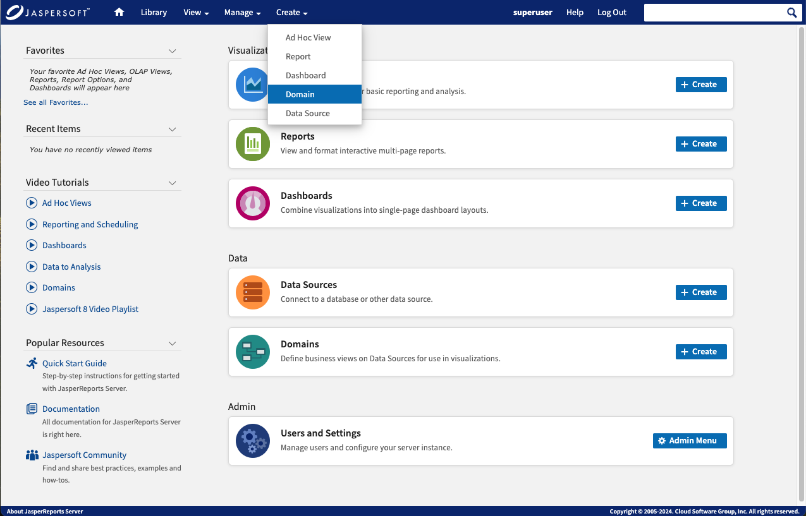
Task: Click Create button for Reports
Action: (x=701, y=143)
